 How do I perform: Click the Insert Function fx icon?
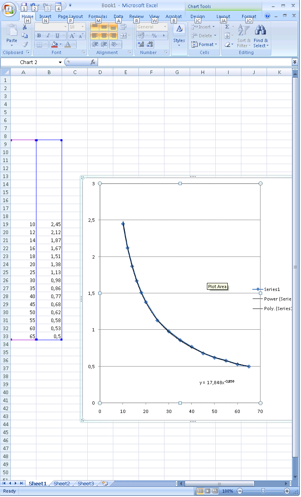tap(93, 62)
